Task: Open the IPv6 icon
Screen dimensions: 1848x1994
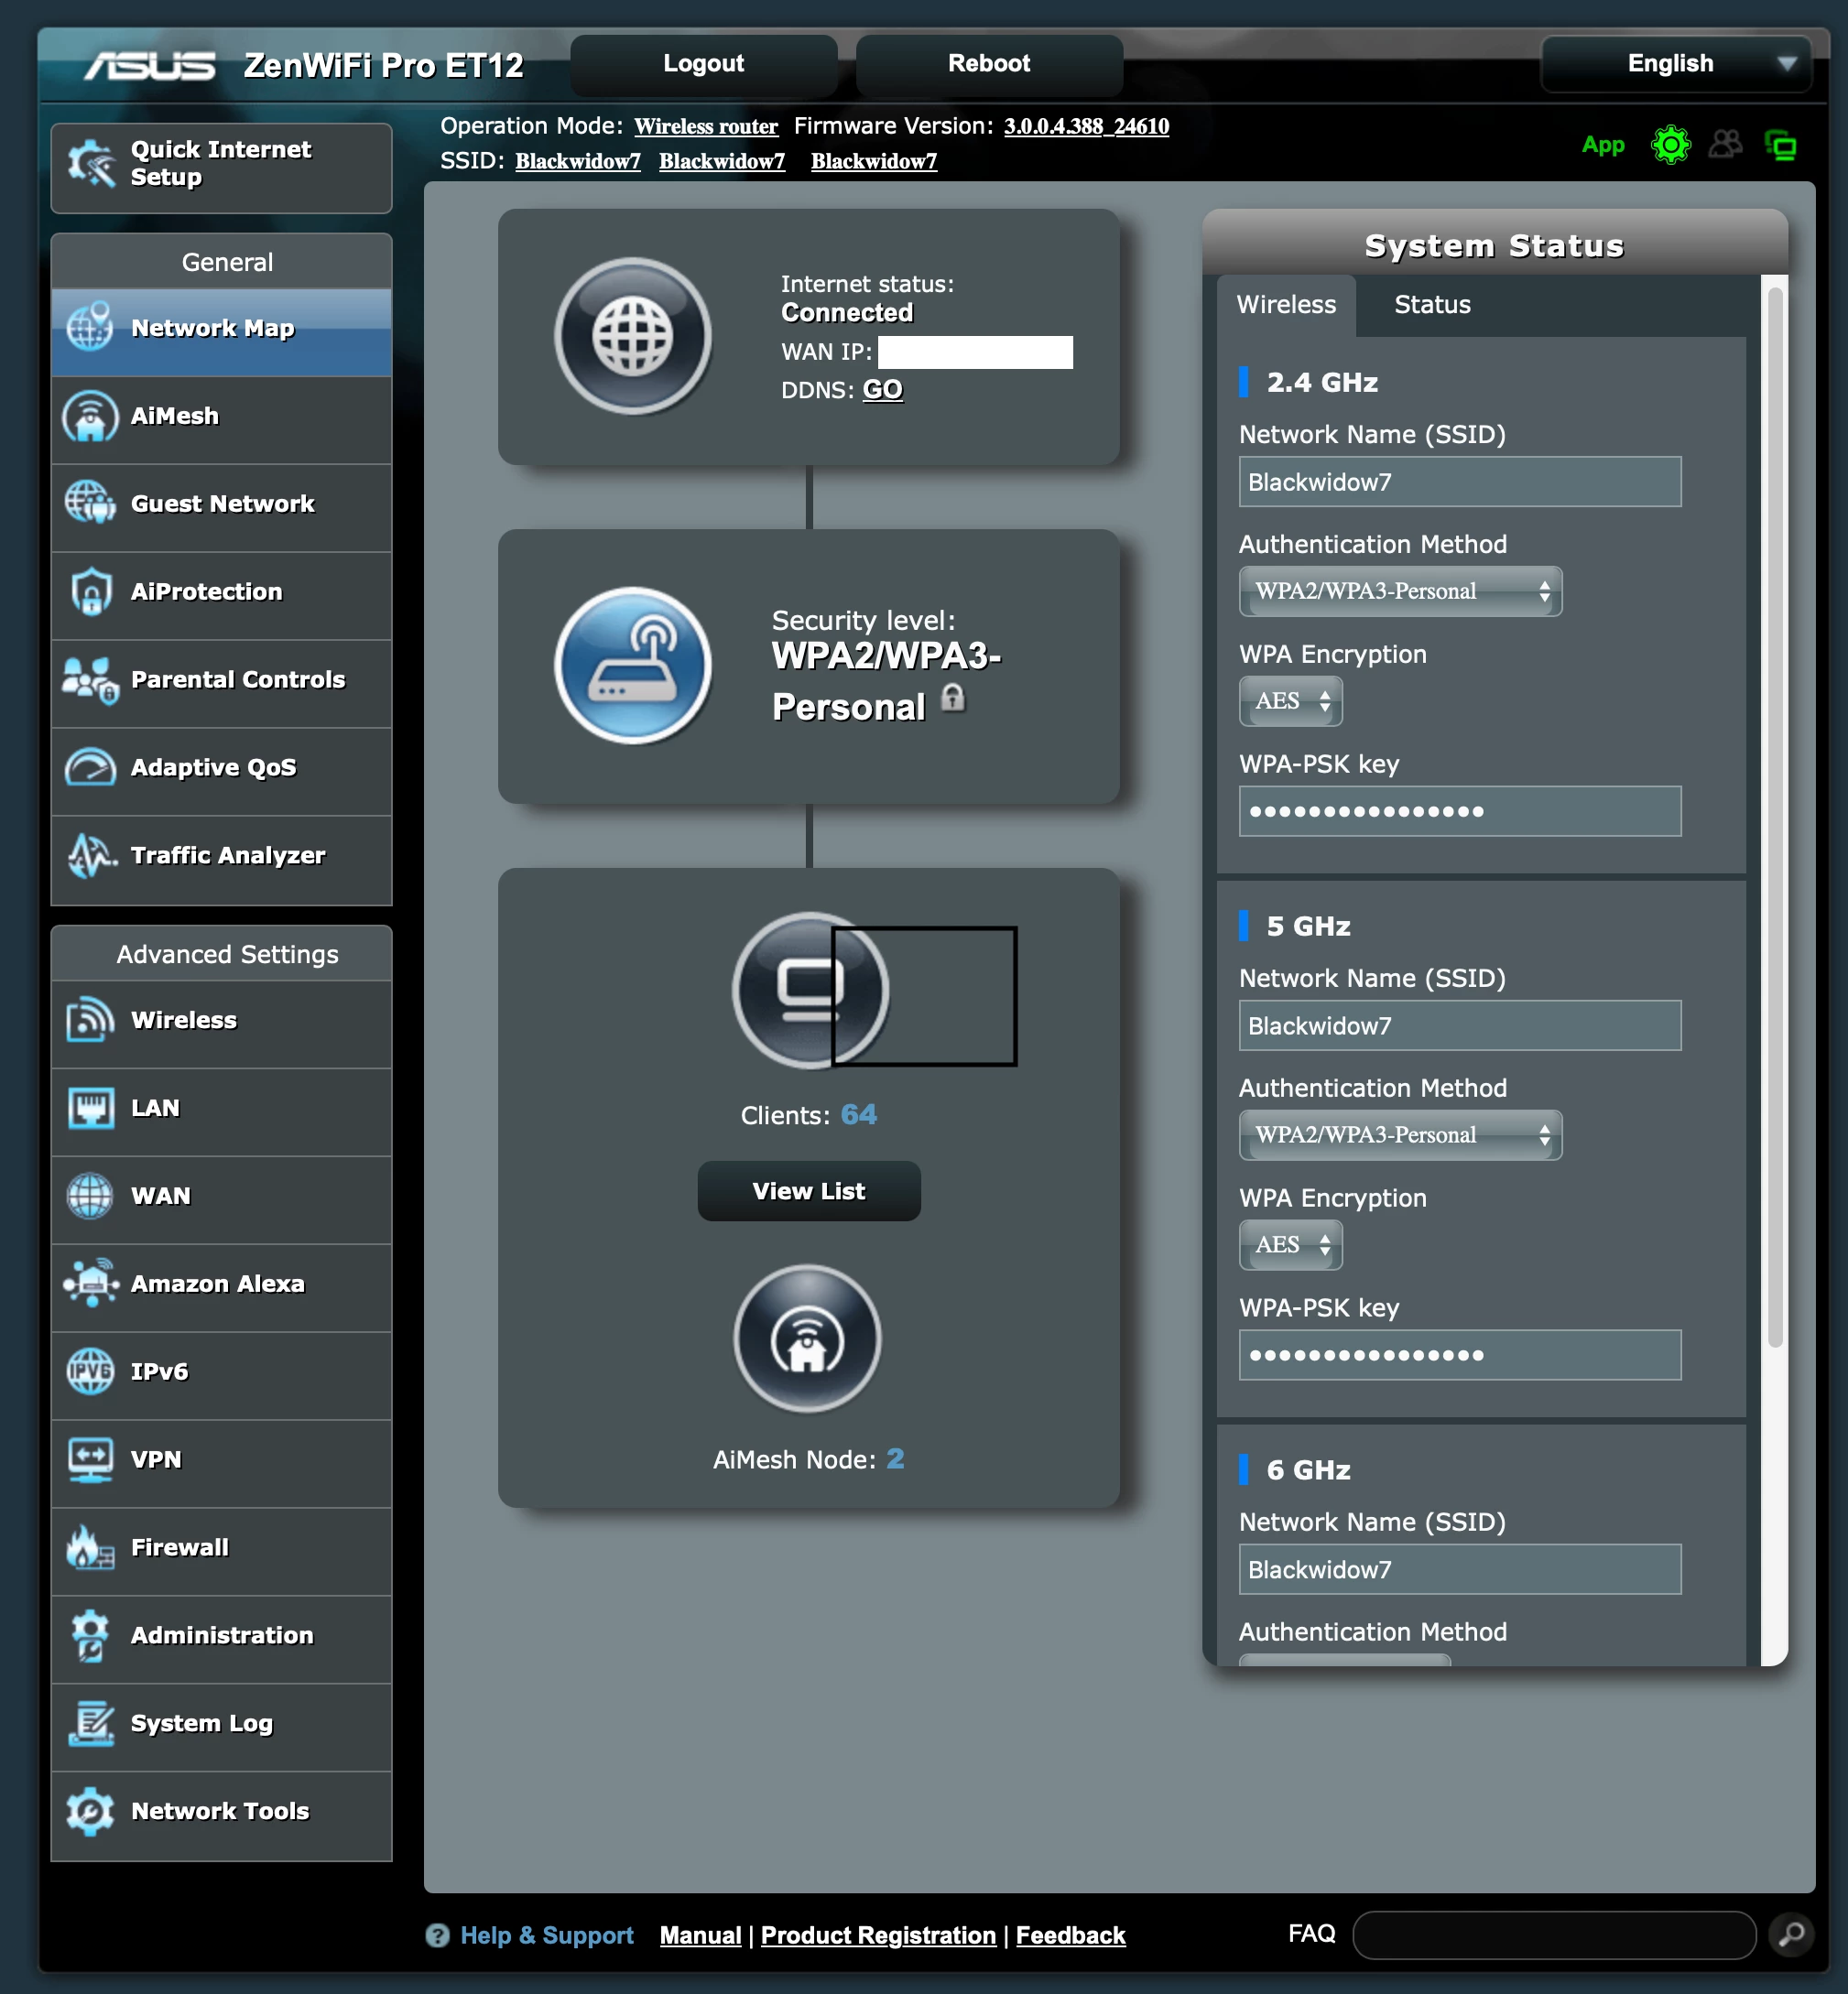Action: (x=90, y=1371)
